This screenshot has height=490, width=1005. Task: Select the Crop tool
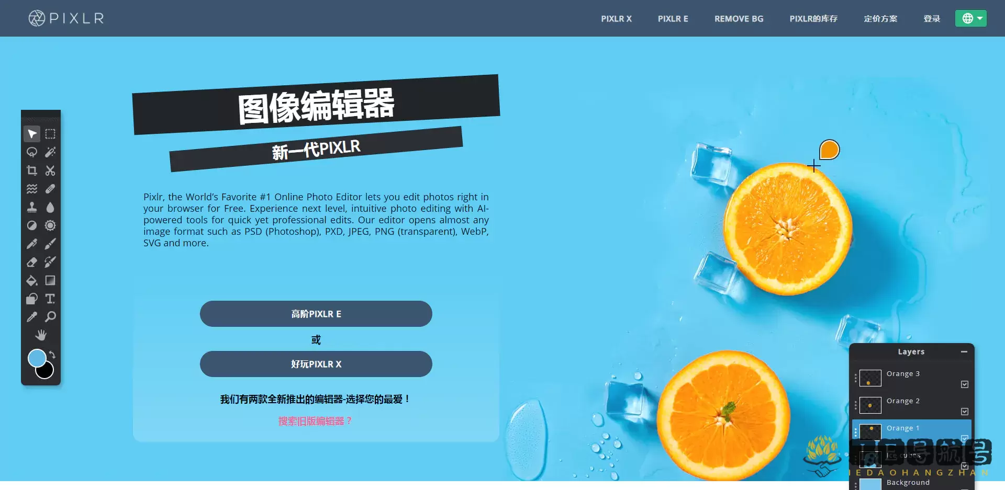click(32, 170)
